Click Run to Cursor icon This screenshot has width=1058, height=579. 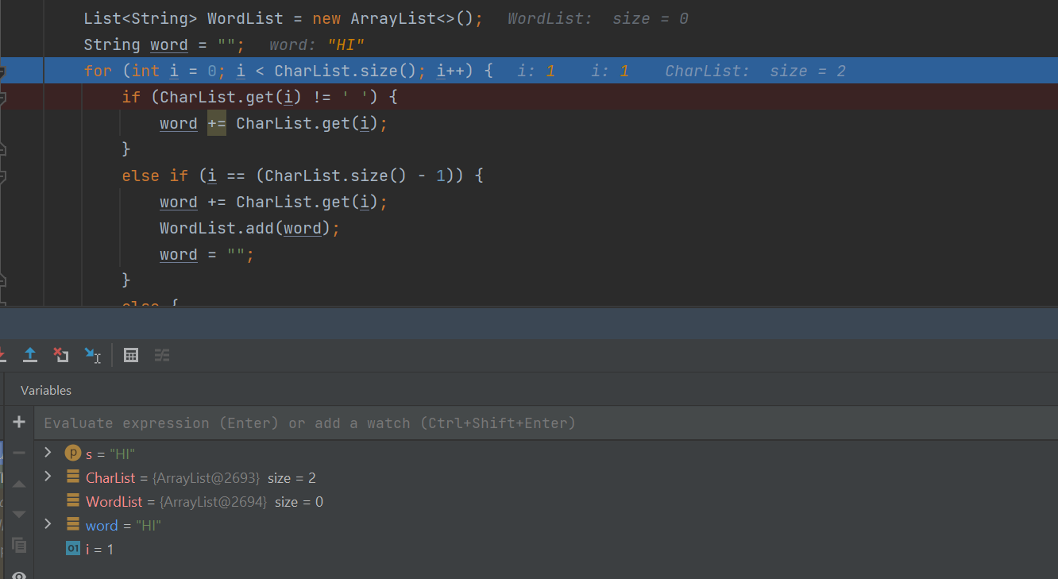click(93, 355)
